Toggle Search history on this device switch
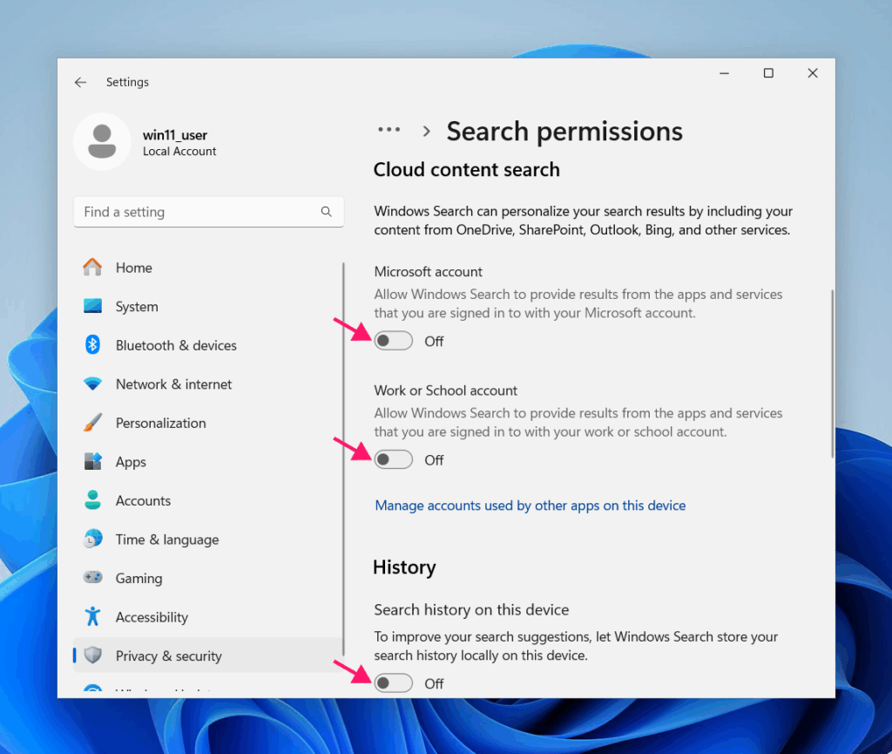This screenshot has height=754, width=892. tap(393, 683)
